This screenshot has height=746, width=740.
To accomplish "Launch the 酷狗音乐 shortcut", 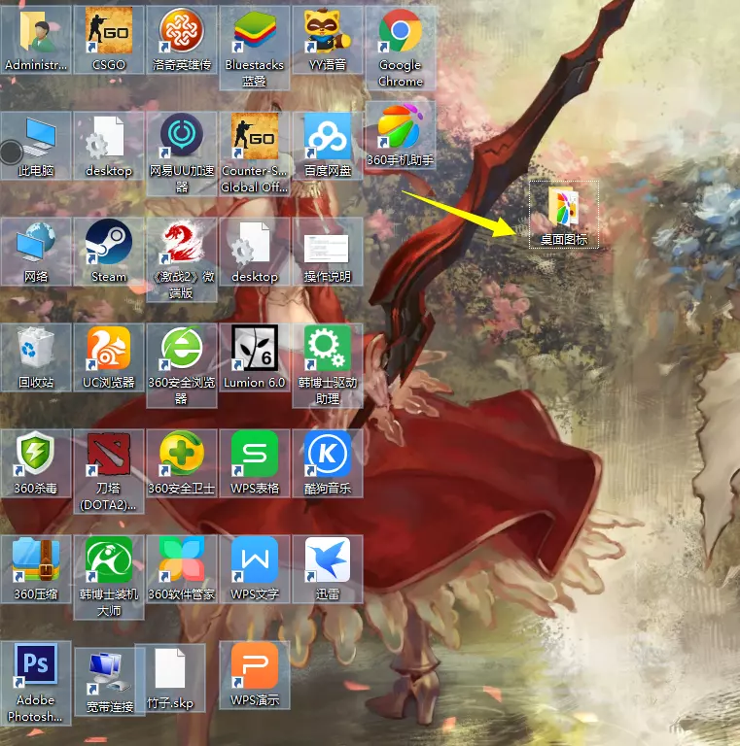I will pyautogui.click(x=328, y=463).
